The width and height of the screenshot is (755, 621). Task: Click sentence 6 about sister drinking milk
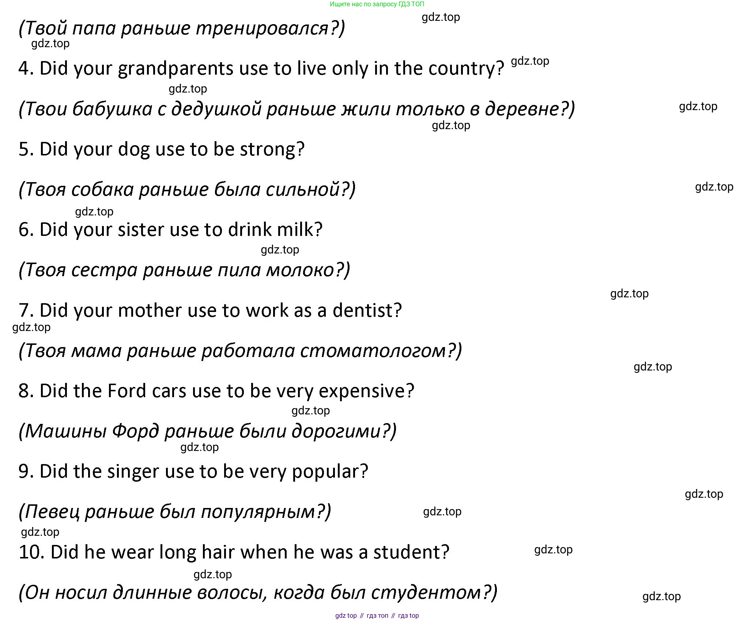point(170,230)
